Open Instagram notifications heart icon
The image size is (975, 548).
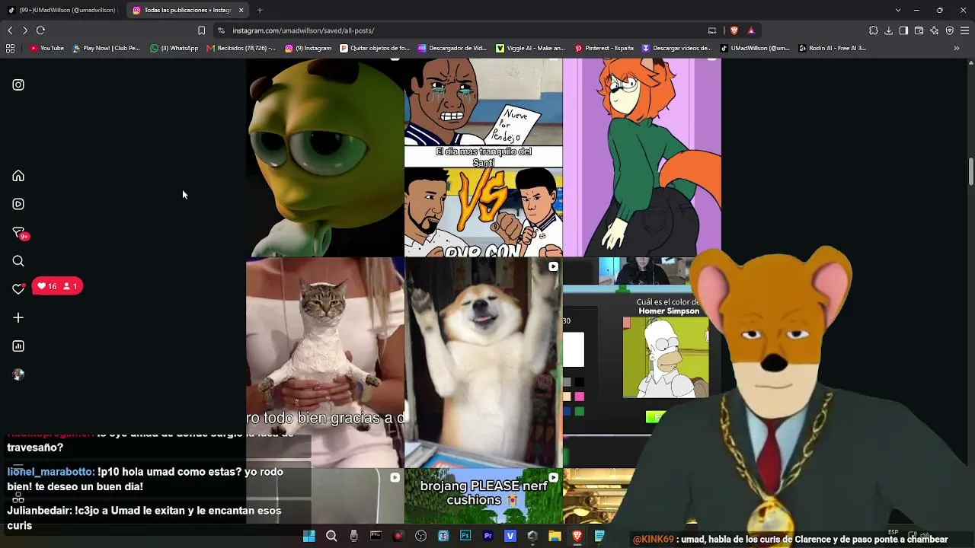tap(18, 289)
